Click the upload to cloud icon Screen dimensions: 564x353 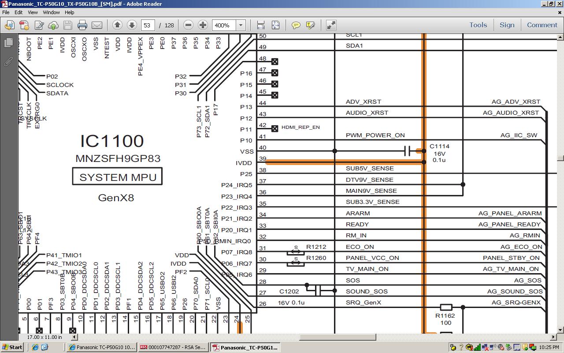click(53, 25)
